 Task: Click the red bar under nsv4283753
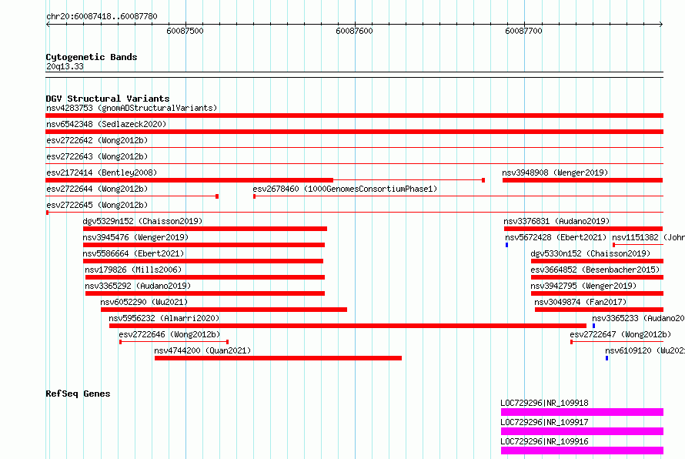click(354, 116)
